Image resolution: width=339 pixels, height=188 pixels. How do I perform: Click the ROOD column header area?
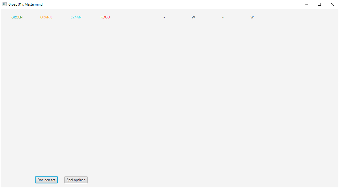(x=105, y=17)
